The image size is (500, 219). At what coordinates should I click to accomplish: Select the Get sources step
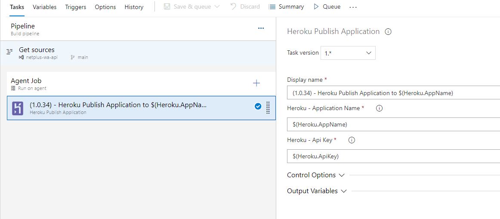(x=138, y=53)
